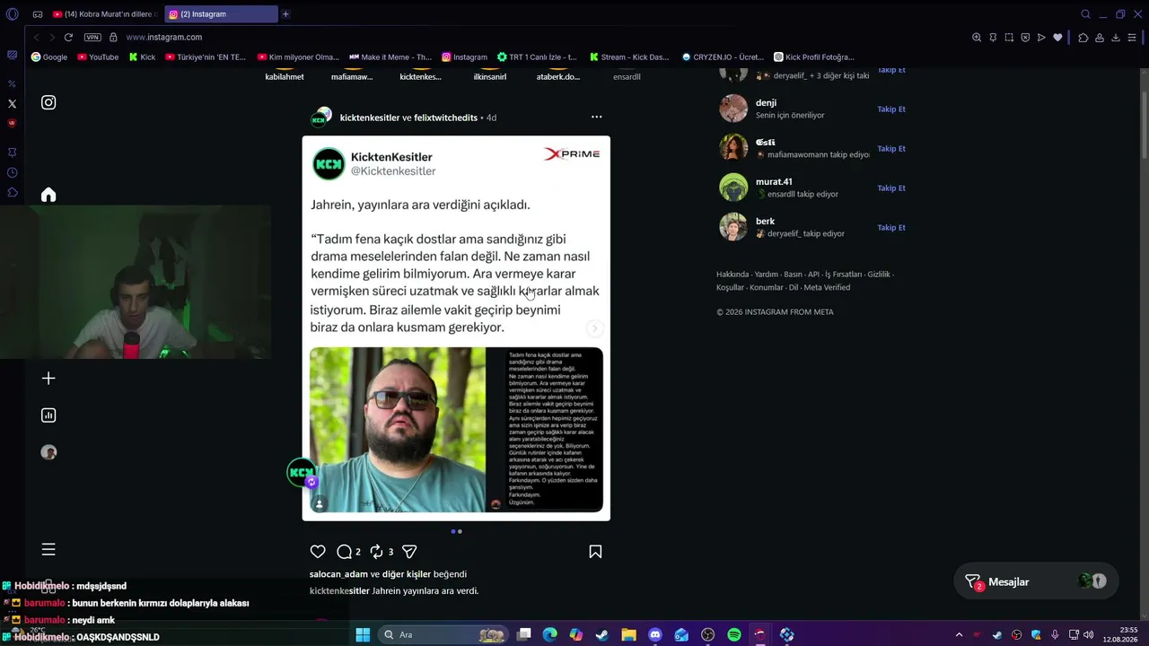Open Discord from the taskbar
Viewport: 1149px width, 646px height.
pyautogui.click(x=654, y=634)
